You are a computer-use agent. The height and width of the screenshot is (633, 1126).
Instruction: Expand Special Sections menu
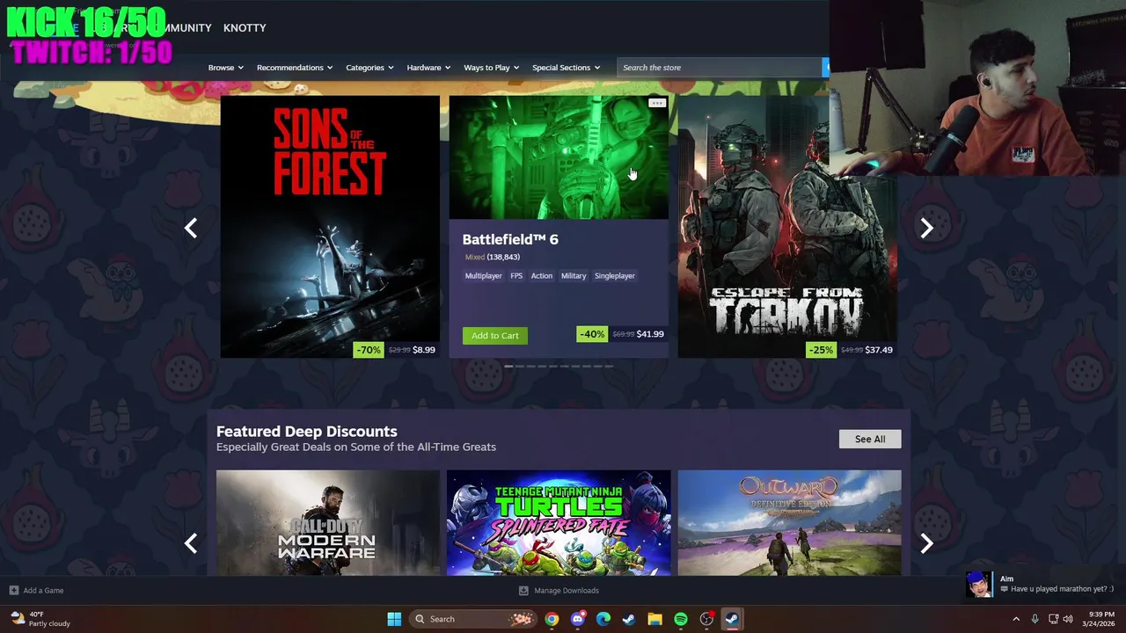pyautogui.click(x=566, y=68)
